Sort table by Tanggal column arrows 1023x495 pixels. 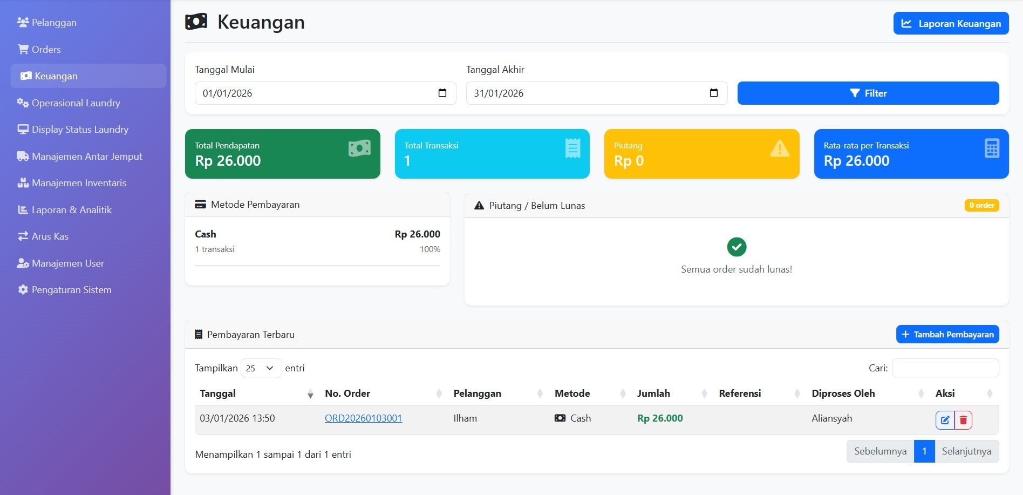pyautogui.click(x=310, y=394)
